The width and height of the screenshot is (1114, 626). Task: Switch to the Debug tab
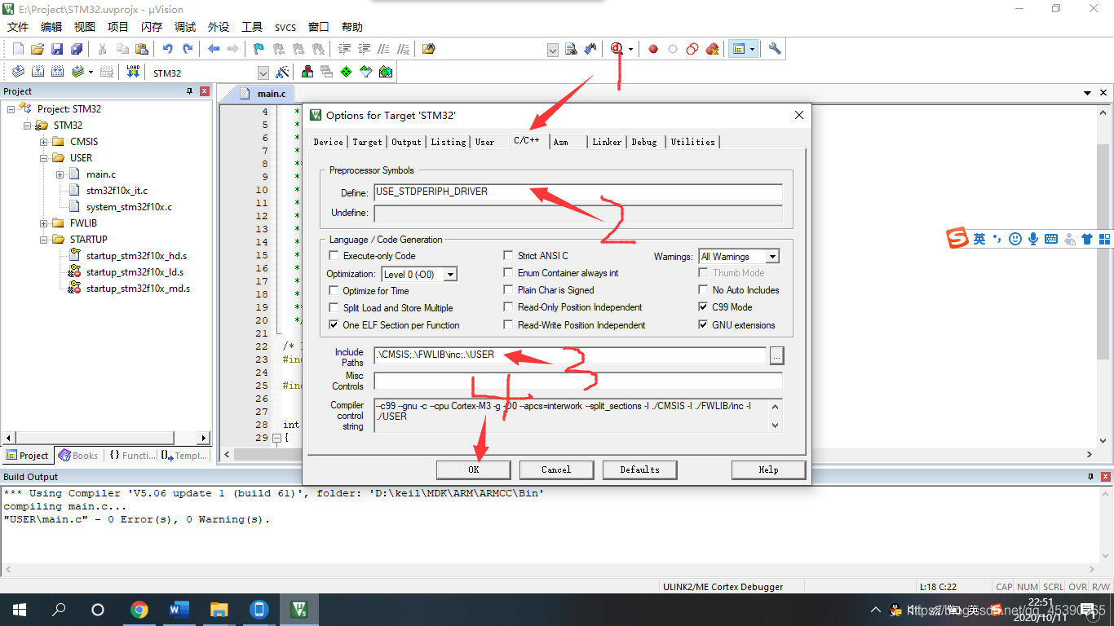pyautogui.click(x=644, y=142)
